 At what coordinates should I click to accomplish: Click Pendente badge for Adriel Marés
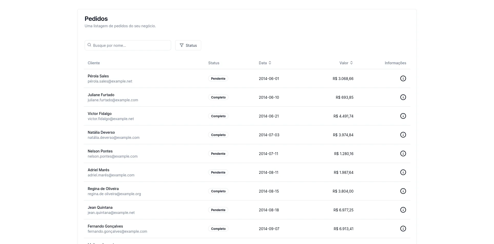[x=218, y=173]
